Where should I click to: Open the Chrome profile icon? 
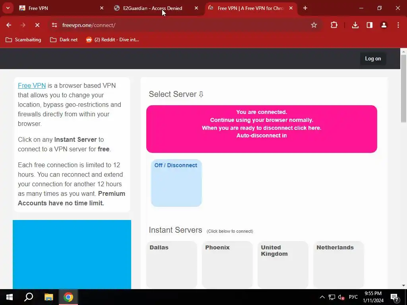(384, 25)
